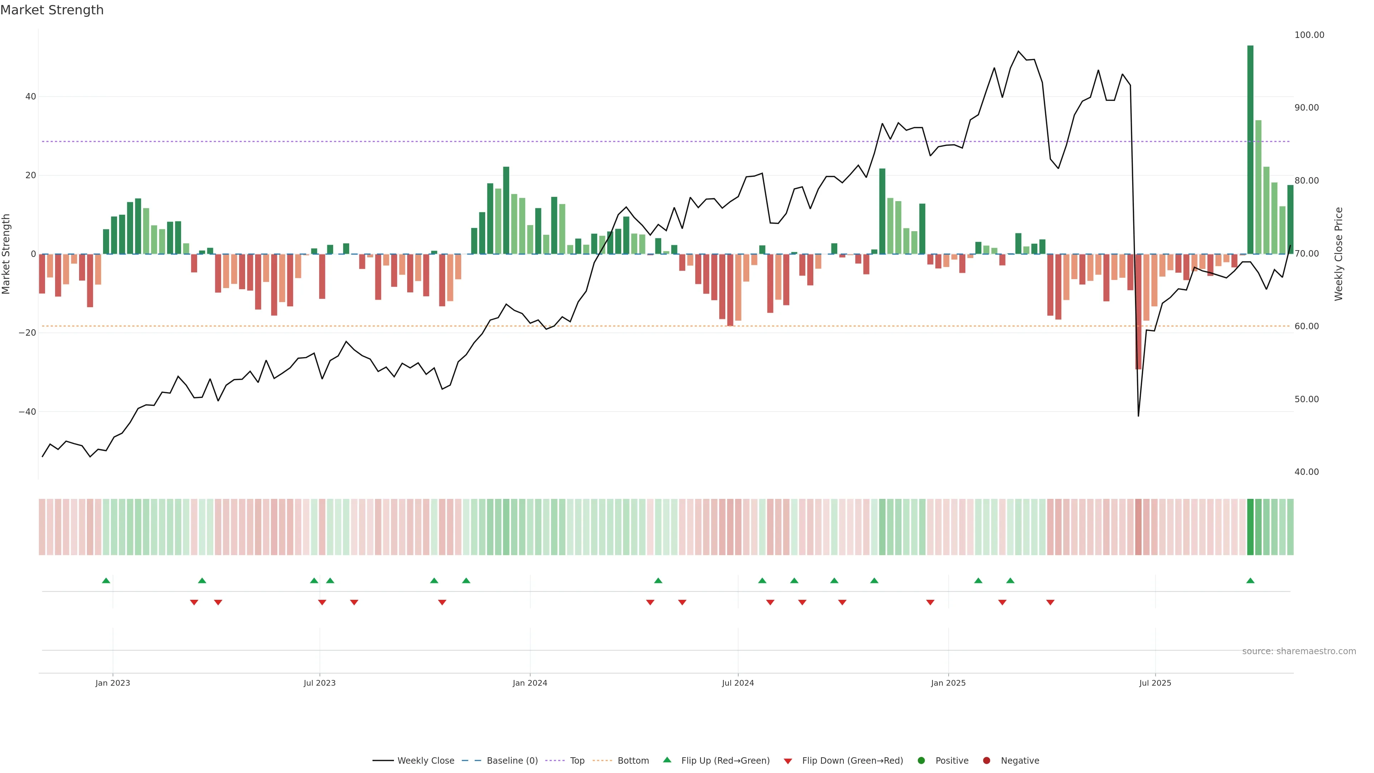The height and width of the screenshot is (773, 1374).
Task: Click the brightest green heatmap strip cell
Action: click(x=1250, y=526)
